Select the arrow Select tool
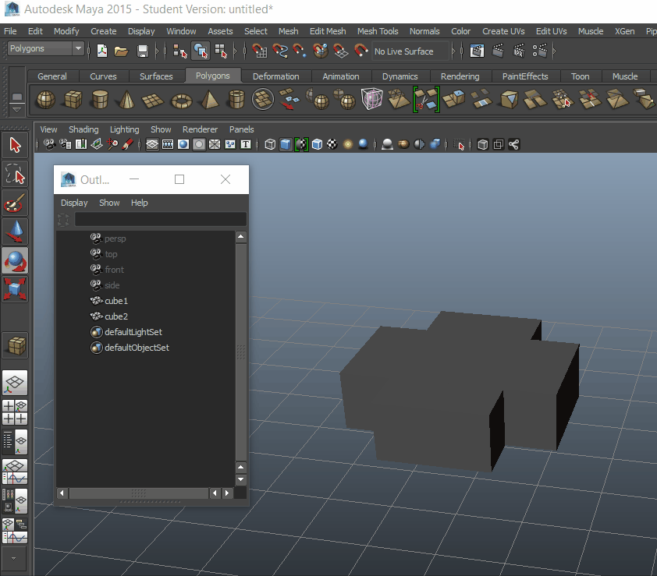This screenshot has height=576, width=657. [x=15, y=145]
